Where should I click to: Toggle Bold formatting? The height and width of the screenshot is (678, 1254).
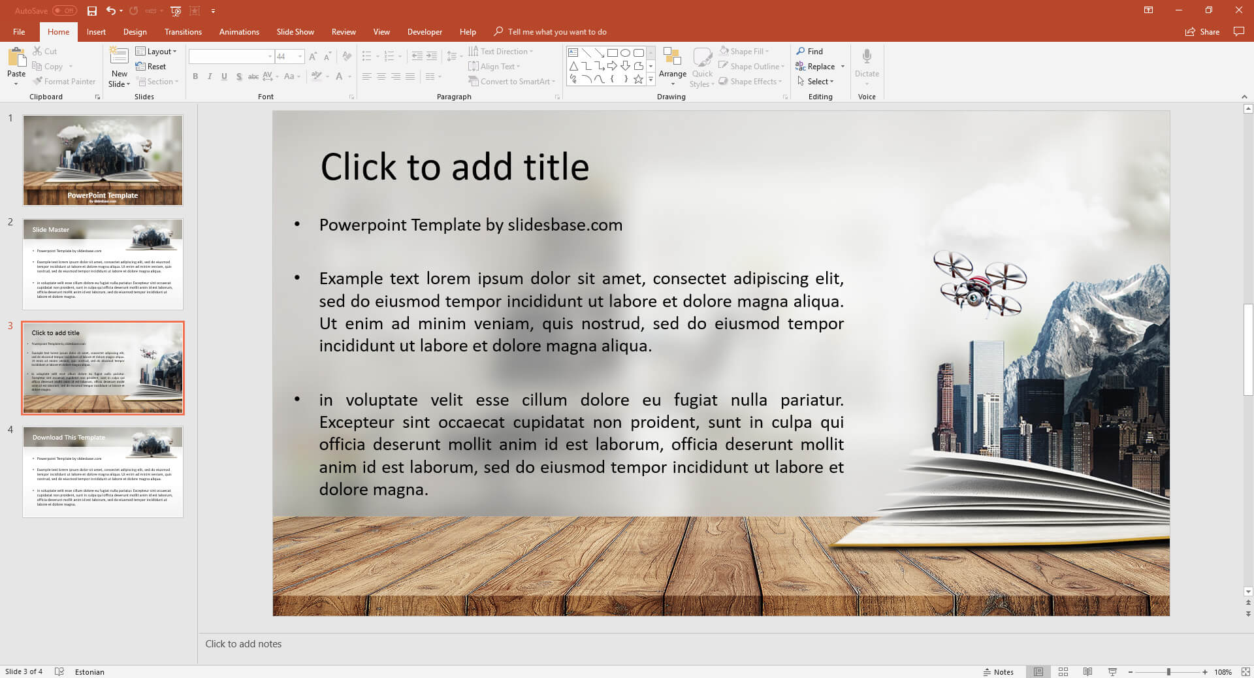tap(195, 76)
